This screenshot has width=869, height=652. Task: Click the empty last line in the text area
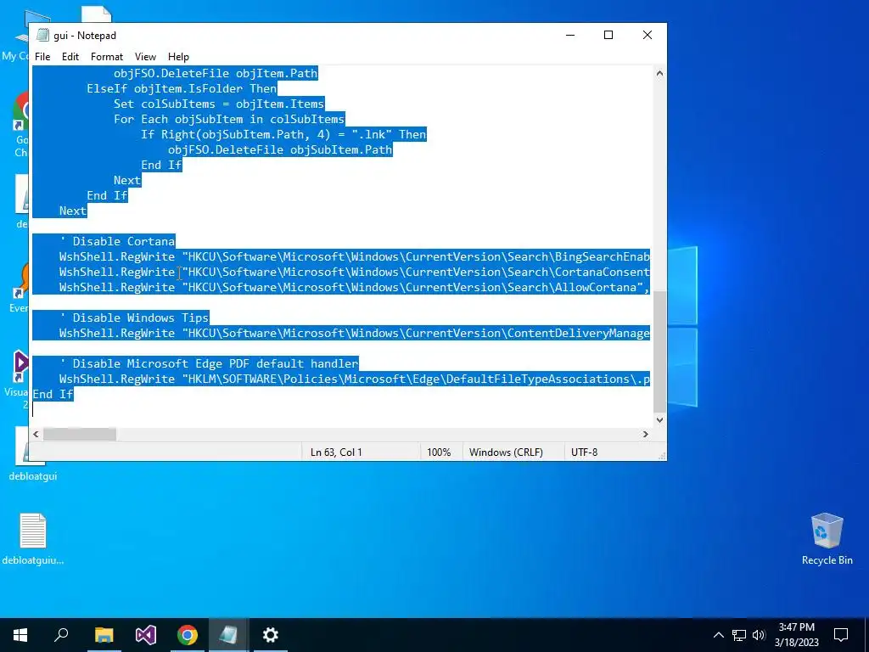click(341, 410)
